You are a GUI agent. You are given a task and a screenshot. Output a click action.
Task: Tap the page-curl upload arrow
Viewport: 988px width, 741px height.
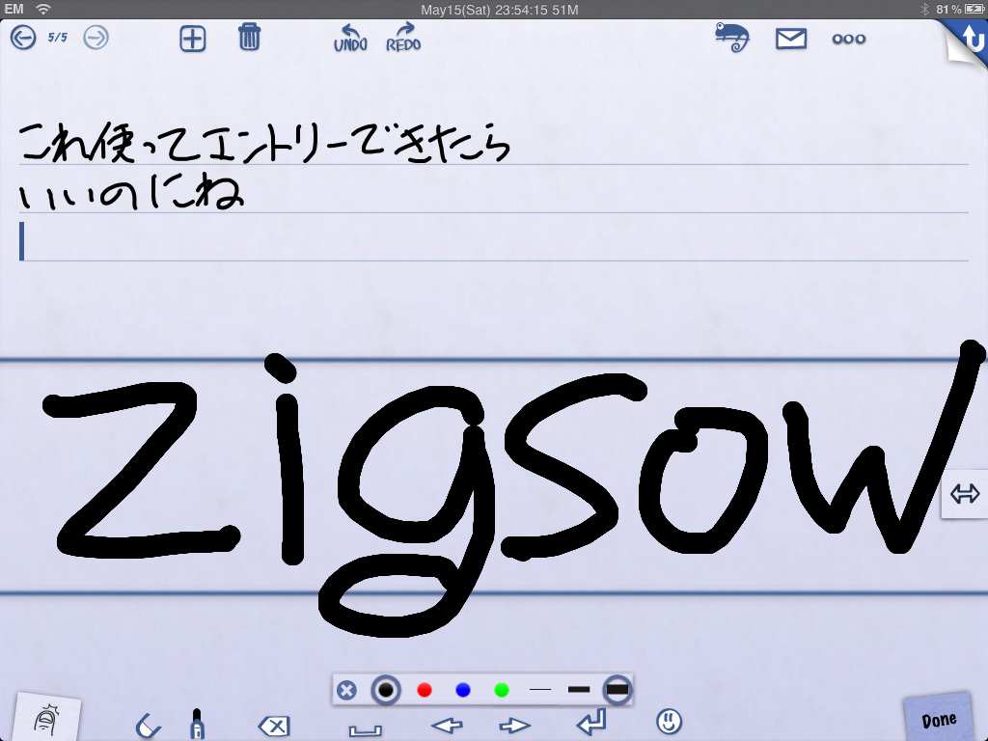click(971, 40)
